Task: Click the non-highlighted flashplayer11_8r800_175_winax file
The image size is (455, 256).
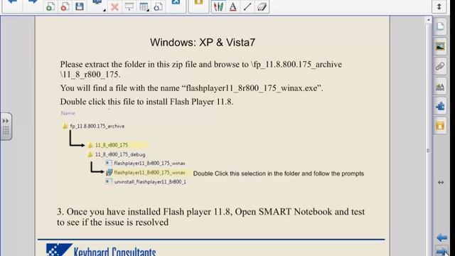Action: click(146, 163)
